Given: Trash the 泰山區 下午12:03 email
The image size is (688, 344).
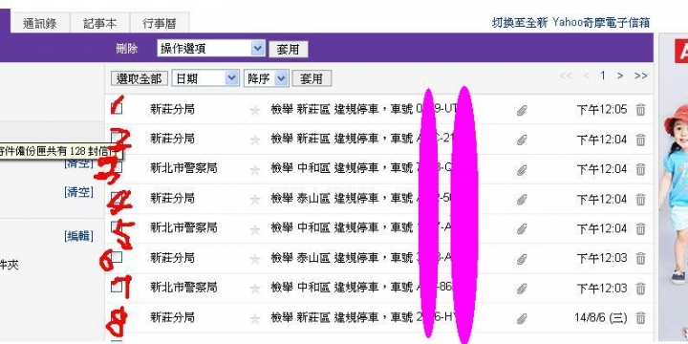Looking at the screenshot, I should point(640,258).
